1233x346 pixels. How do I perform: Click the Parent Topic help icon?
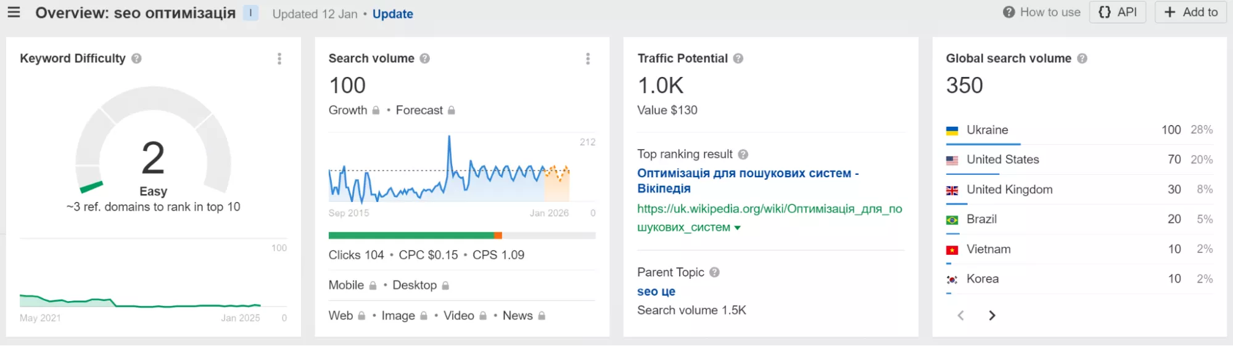pyautogui.click(x=714, y=272)
